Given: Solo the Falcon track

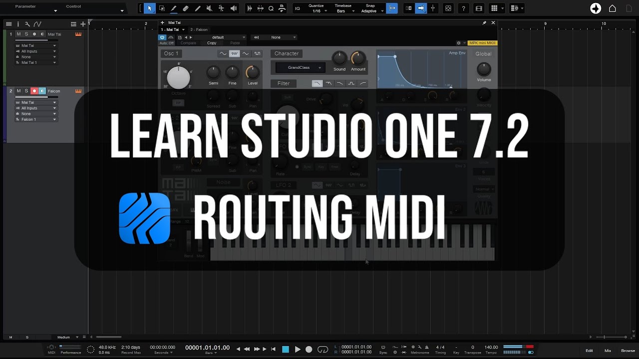Looking at the screenshot, I should click(x=26, y=91).
